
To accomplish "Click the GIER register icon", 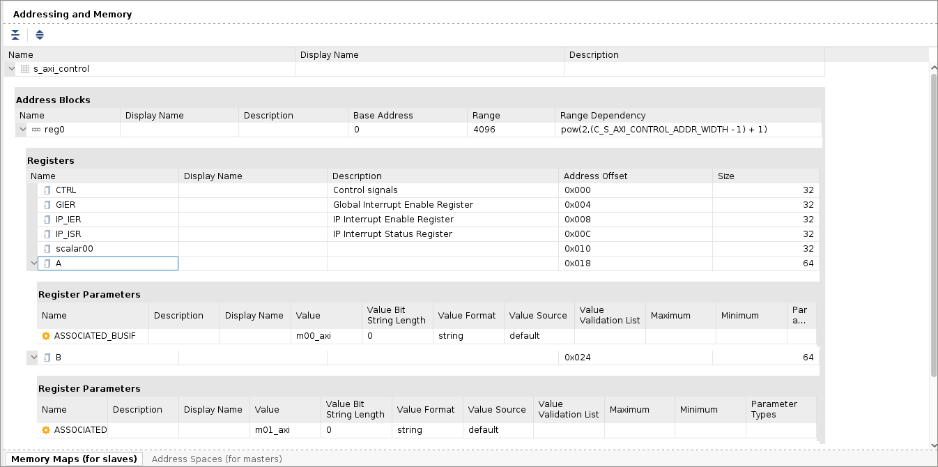I will point(47,205).
